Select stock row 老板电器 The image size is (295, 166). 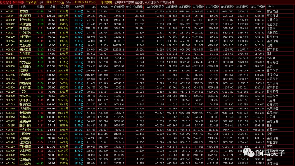point(147,87)
